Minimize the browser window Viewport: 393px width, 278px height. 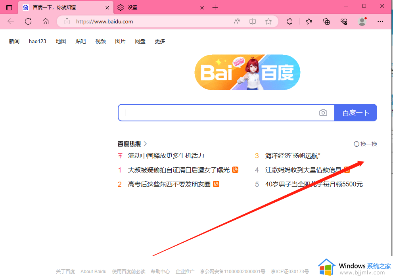(x=346, y=6)
